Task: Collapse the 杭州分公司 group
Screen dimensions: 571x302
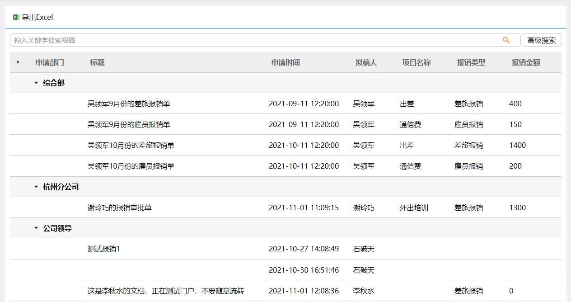Action: click(36, 187)
